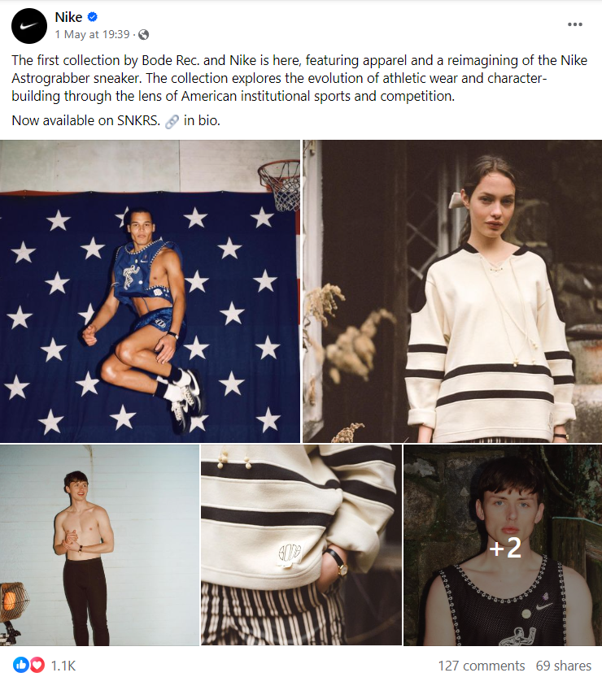Open the shirtless man by white wall photo
The height and width of the screenshot is (677, 602).
99,545
